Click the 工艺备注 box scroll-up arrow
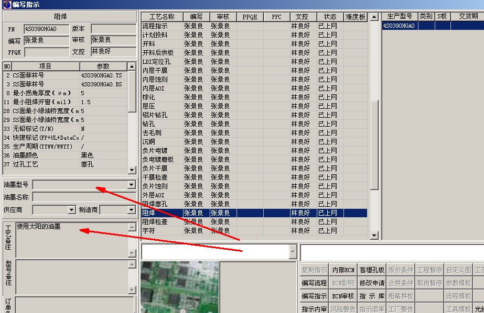This screenshot has height=313, width=484. point(132,227)
